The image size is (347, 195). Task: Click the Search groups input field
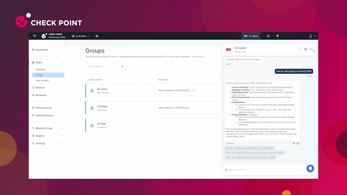[x=105, y=66]
